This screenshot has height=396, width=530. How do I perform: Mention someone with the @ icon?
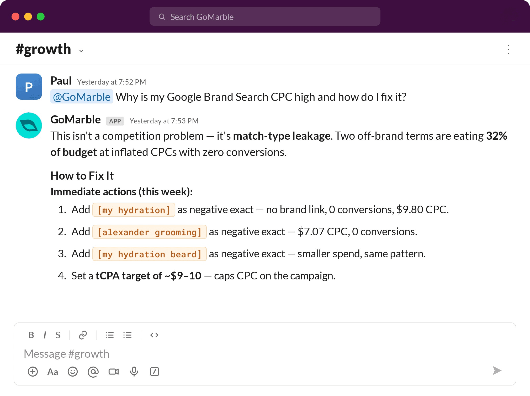click(x=93, y=372)
